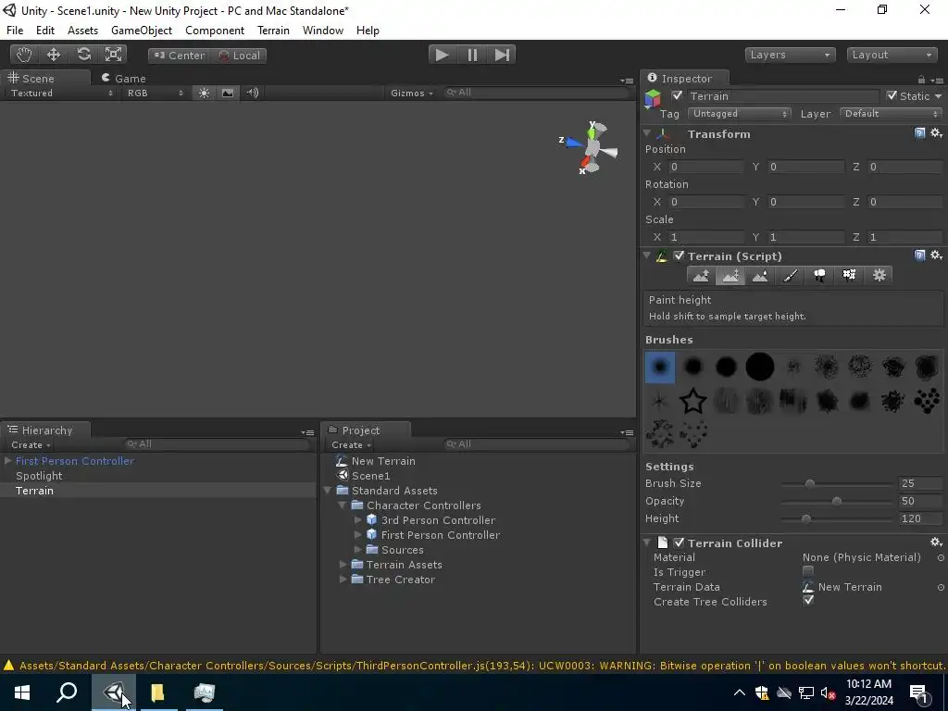Open the Terrain Settings gear tool
Screen dimensions: 948x711
[x=879, y=276]
